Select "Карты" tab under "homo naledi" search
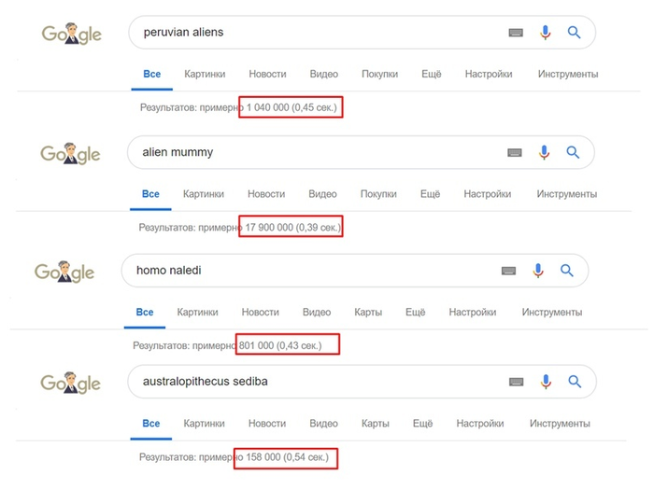Screen dimensions: 654x489 point(368,313)
